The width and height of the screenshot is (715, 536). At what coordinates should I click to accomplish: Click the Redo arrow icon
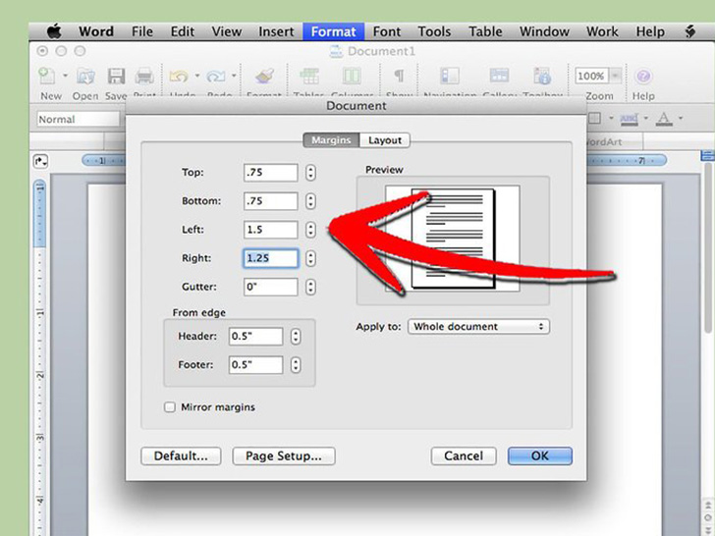(x=216, y=76)
